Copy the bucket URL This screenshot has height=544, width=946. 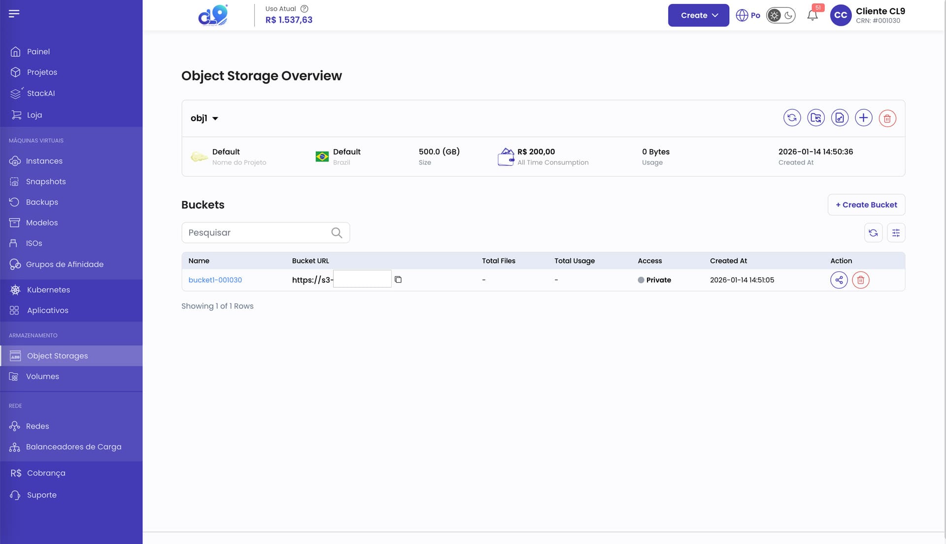tap(398, 280)
